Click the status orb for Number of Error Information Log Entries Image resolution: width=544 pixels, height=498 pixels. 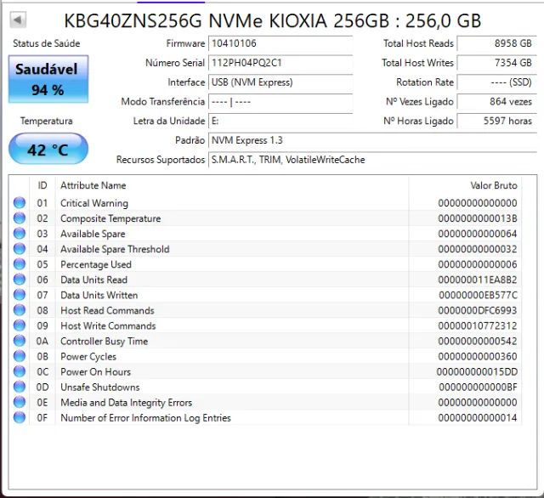[20, 417]
